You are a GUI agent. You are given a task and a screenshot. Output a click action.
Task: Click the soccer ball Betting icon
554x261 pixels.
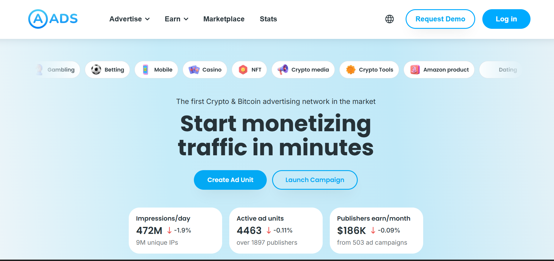click(96, 69)
